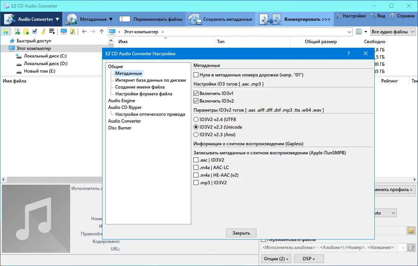The height and width of the screenshot is (266, 418).
Task: Uncheck Включить ID3v1
Action: [x=196, y=93]
